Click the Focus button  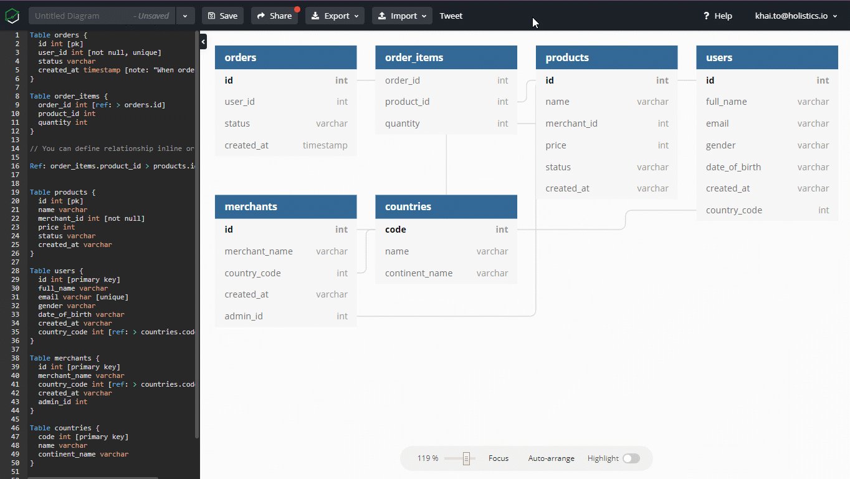(498, 458)
